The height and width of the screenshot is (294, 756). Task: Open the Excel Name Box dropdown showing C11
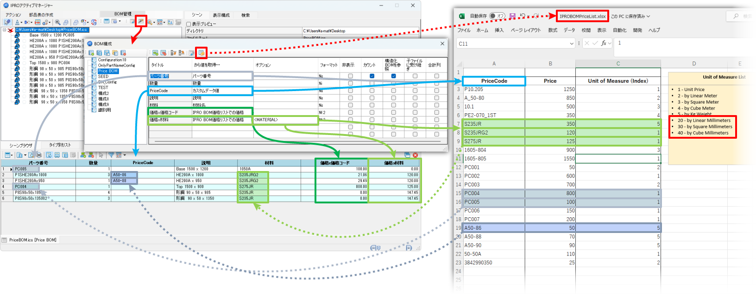(x=572, y=43)
